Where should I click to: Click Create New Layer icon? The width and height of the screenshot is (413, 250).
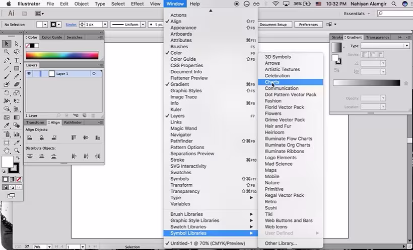coord(84,115)
